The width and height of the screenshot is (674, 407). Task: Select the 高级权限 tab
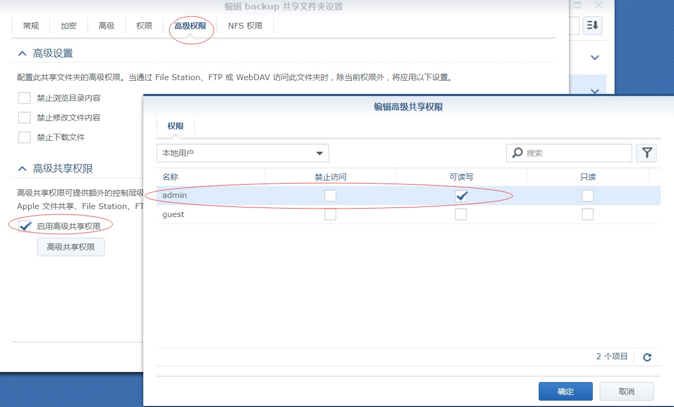191,25
